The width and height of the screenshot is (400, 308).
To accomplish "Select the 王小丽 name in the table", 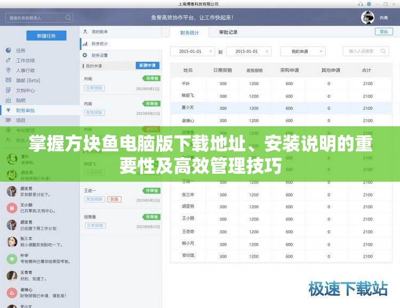I will pos(188,218).
